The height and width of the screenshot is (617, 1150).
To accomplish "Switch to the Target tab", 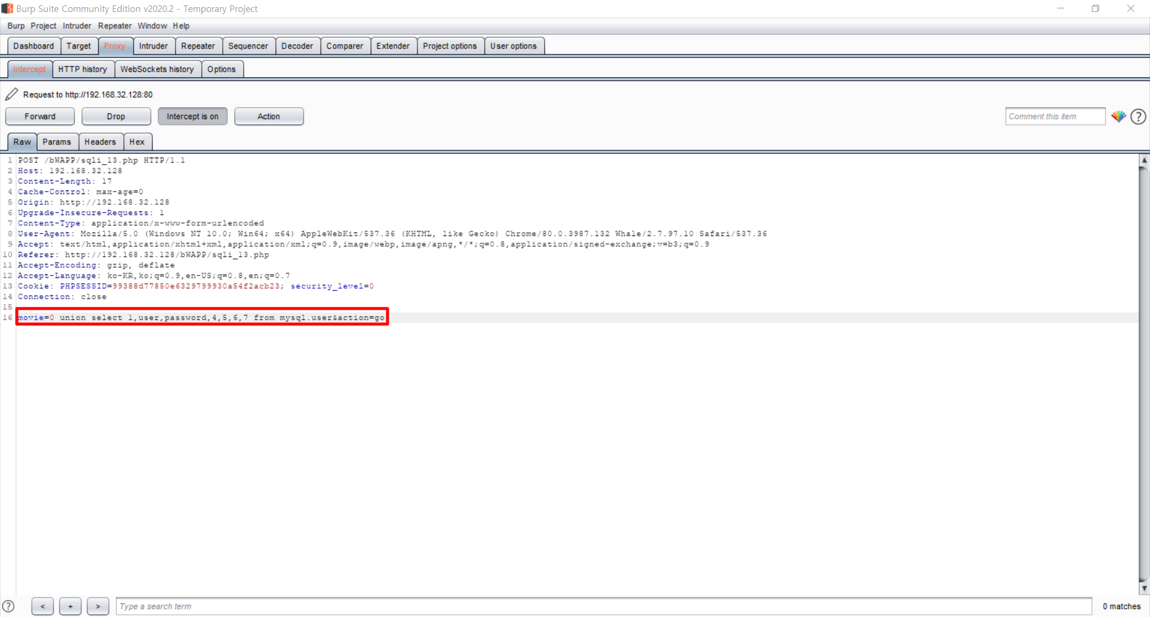I will [79, 46].
